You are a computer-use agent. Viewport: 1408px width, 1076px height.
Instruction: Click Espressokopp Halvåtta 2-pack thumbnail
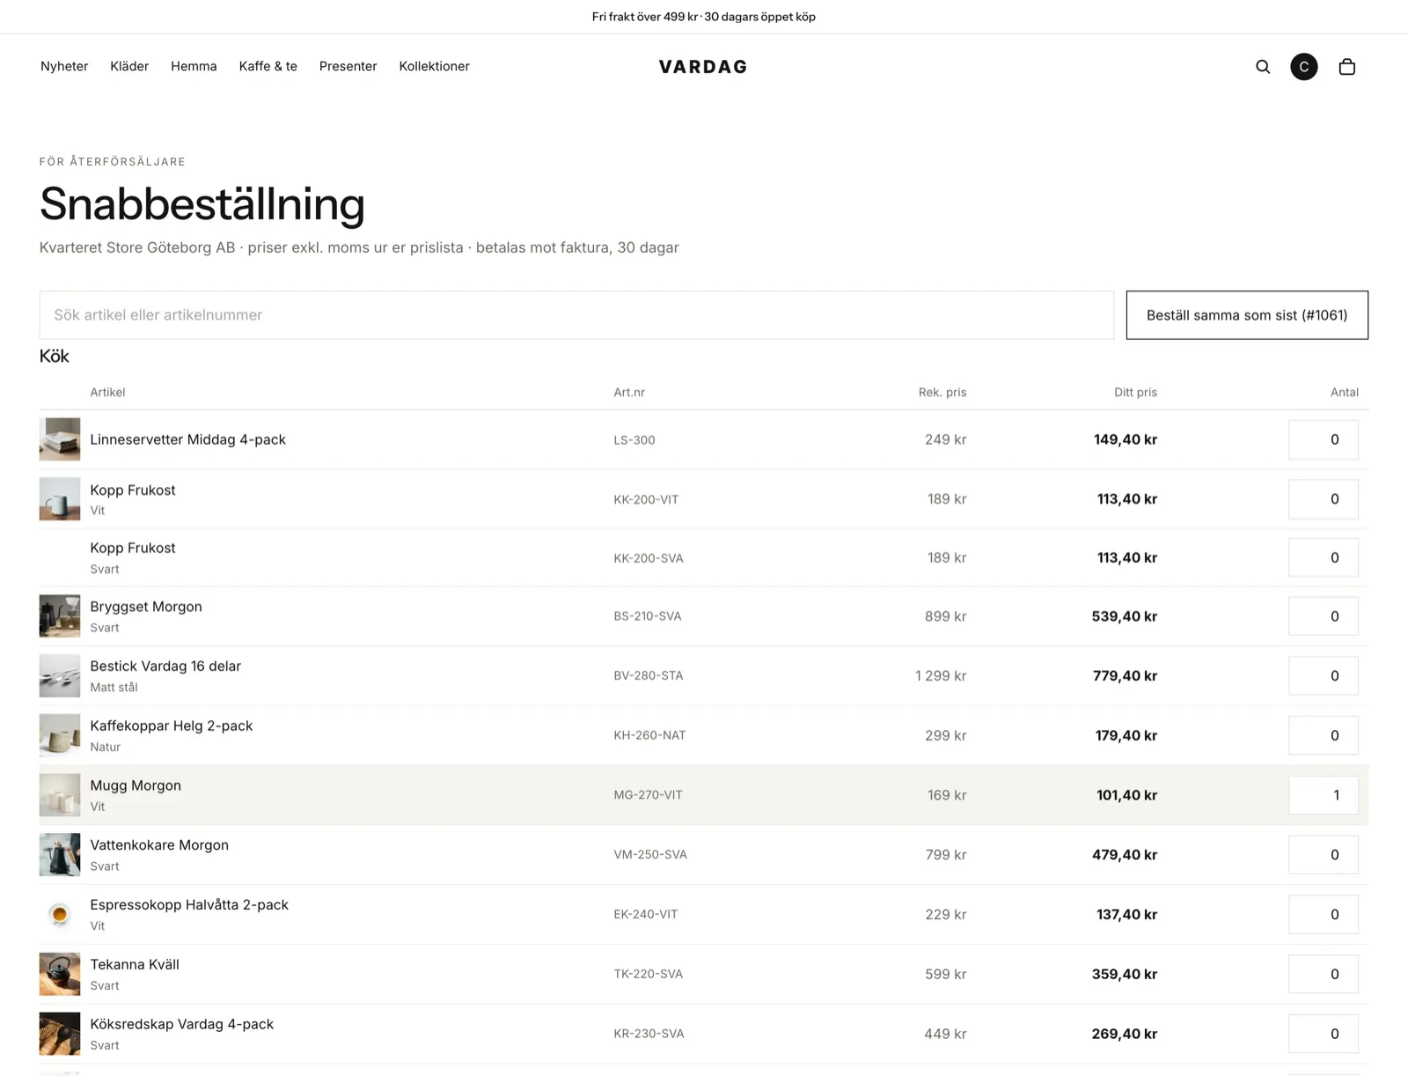[x=60, y=915]
